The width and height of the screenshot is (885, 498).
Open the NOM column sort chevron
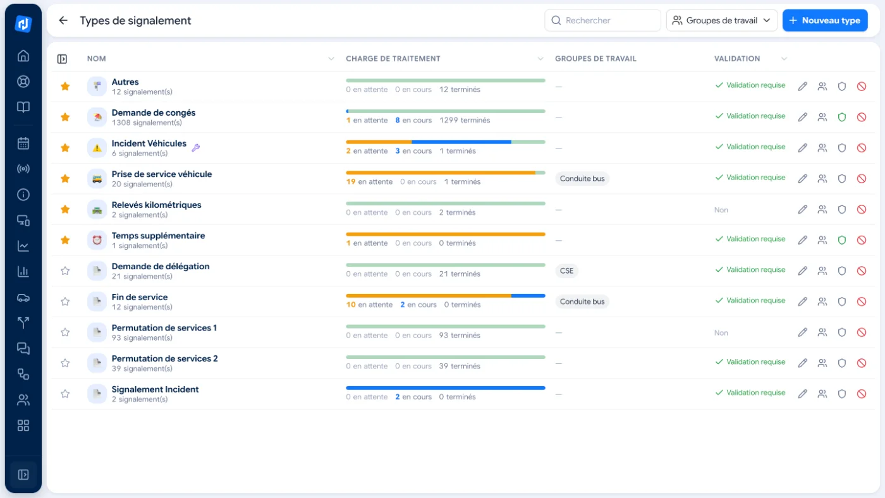pyautogui.click(x=331, y=59)
